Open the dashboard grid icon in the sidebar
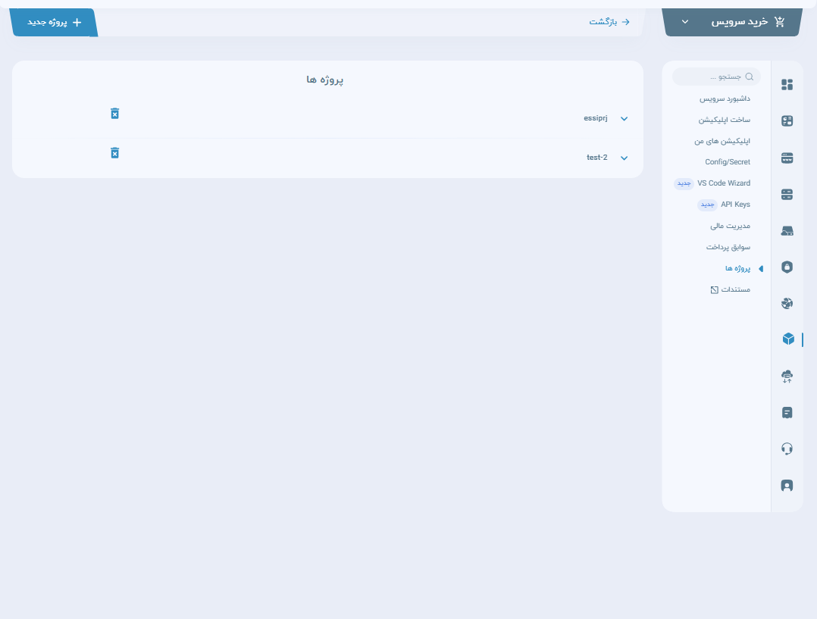The height and width of the screenshot is (619, 817). coord(787,85)
